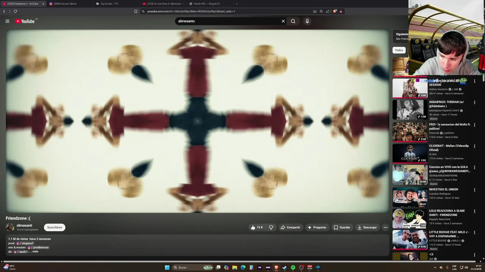This screenshot has width=485, height=272.
Task: Switch to the Friendzone YouTube tab
Action: [x=23, y=4]
